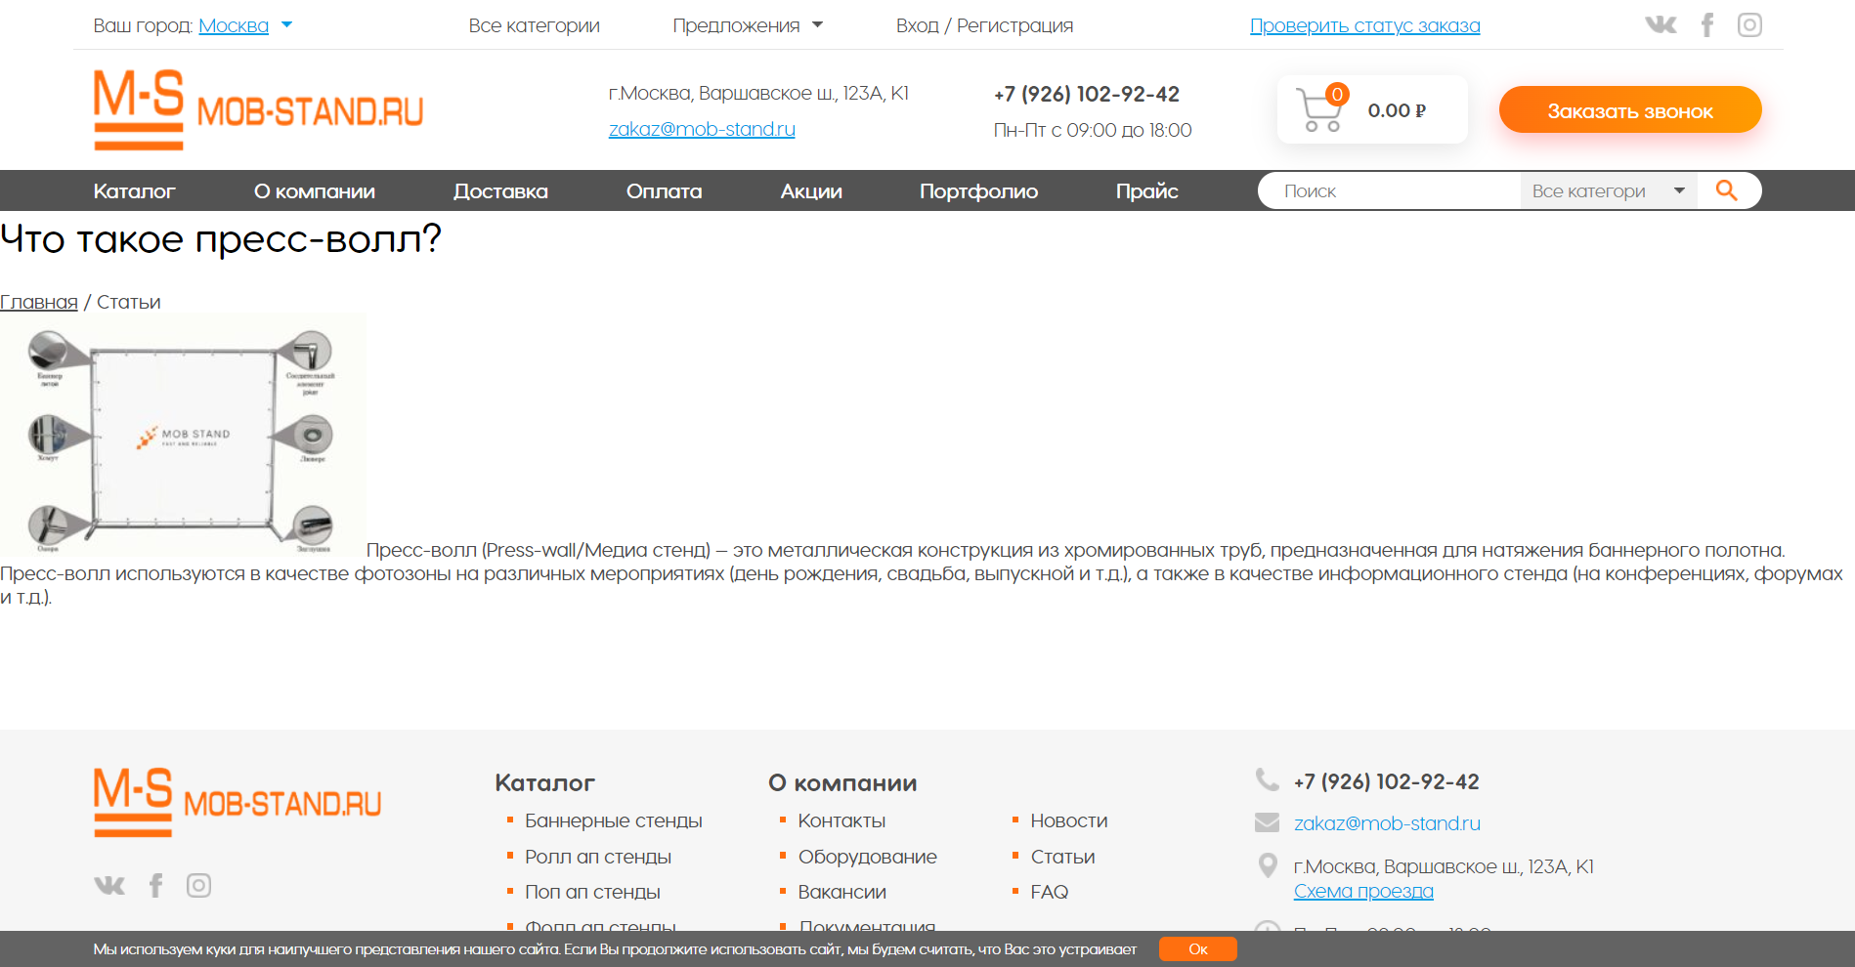The height and width of the screenshot is (967, 1855).
Task: Click the header zakaz@mob-stand.ru email link
Action: tap(702, 129)
